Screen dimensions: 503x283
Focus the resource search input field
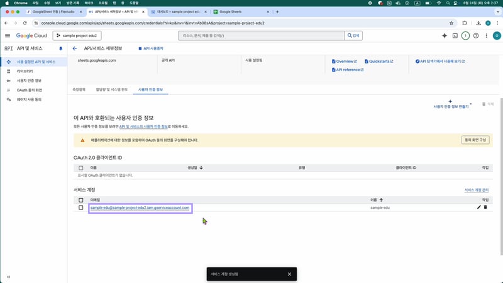click(261, 36)
